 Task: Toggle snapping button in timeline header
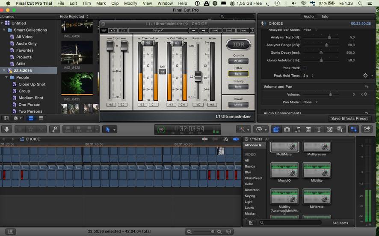click(236, 139)
